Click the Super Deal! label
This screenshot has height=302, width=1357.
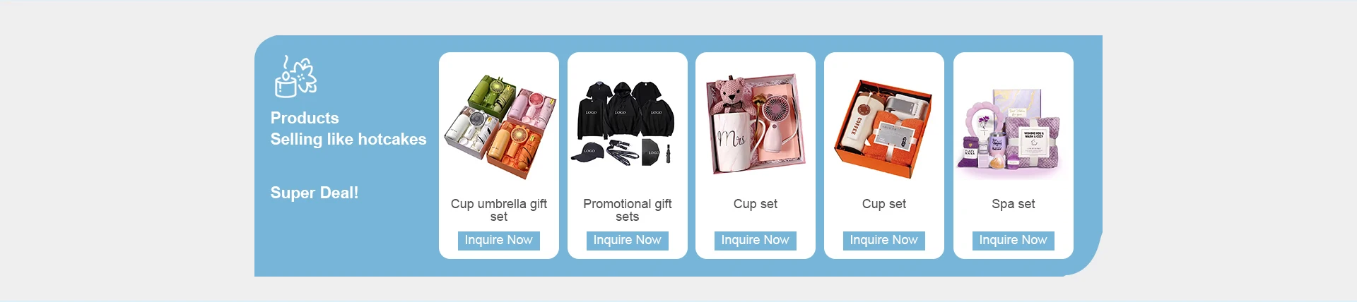(315, 193)
